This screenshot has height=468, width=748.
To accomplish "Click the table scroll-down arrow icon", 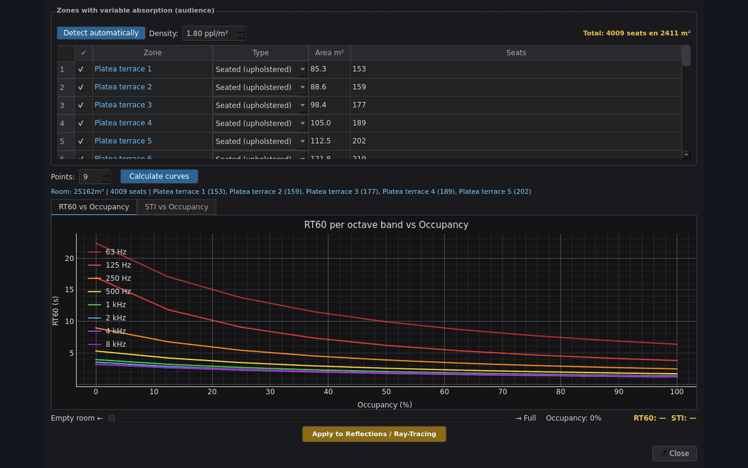I will (x=686, y=154).
